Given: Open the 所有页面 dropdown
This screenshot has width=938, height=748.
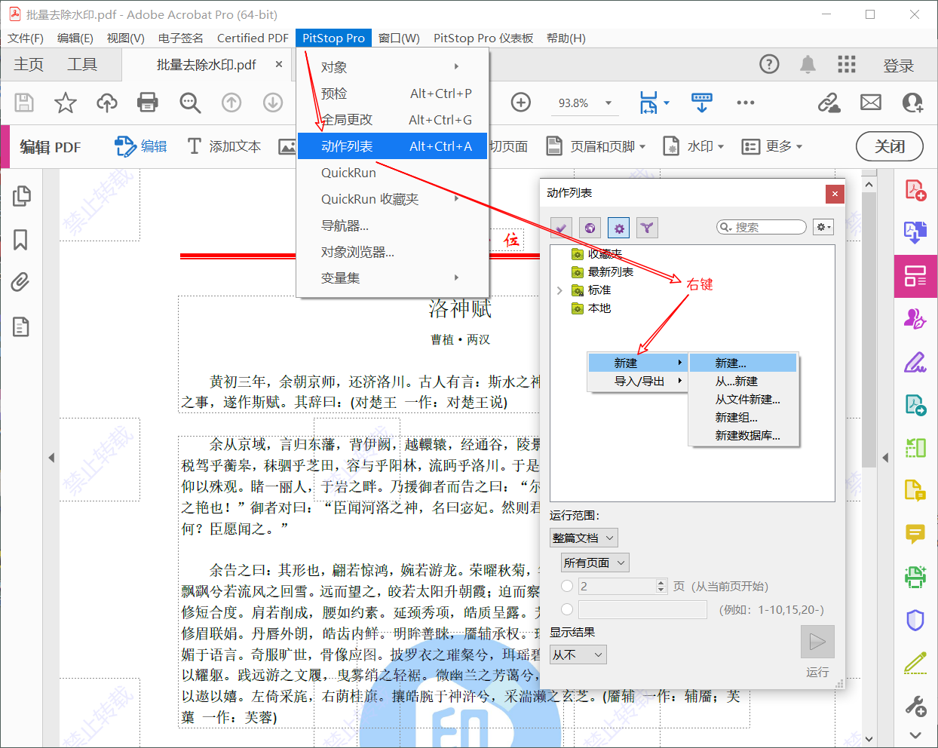Looking at the screenshot, I should point(595,563).
